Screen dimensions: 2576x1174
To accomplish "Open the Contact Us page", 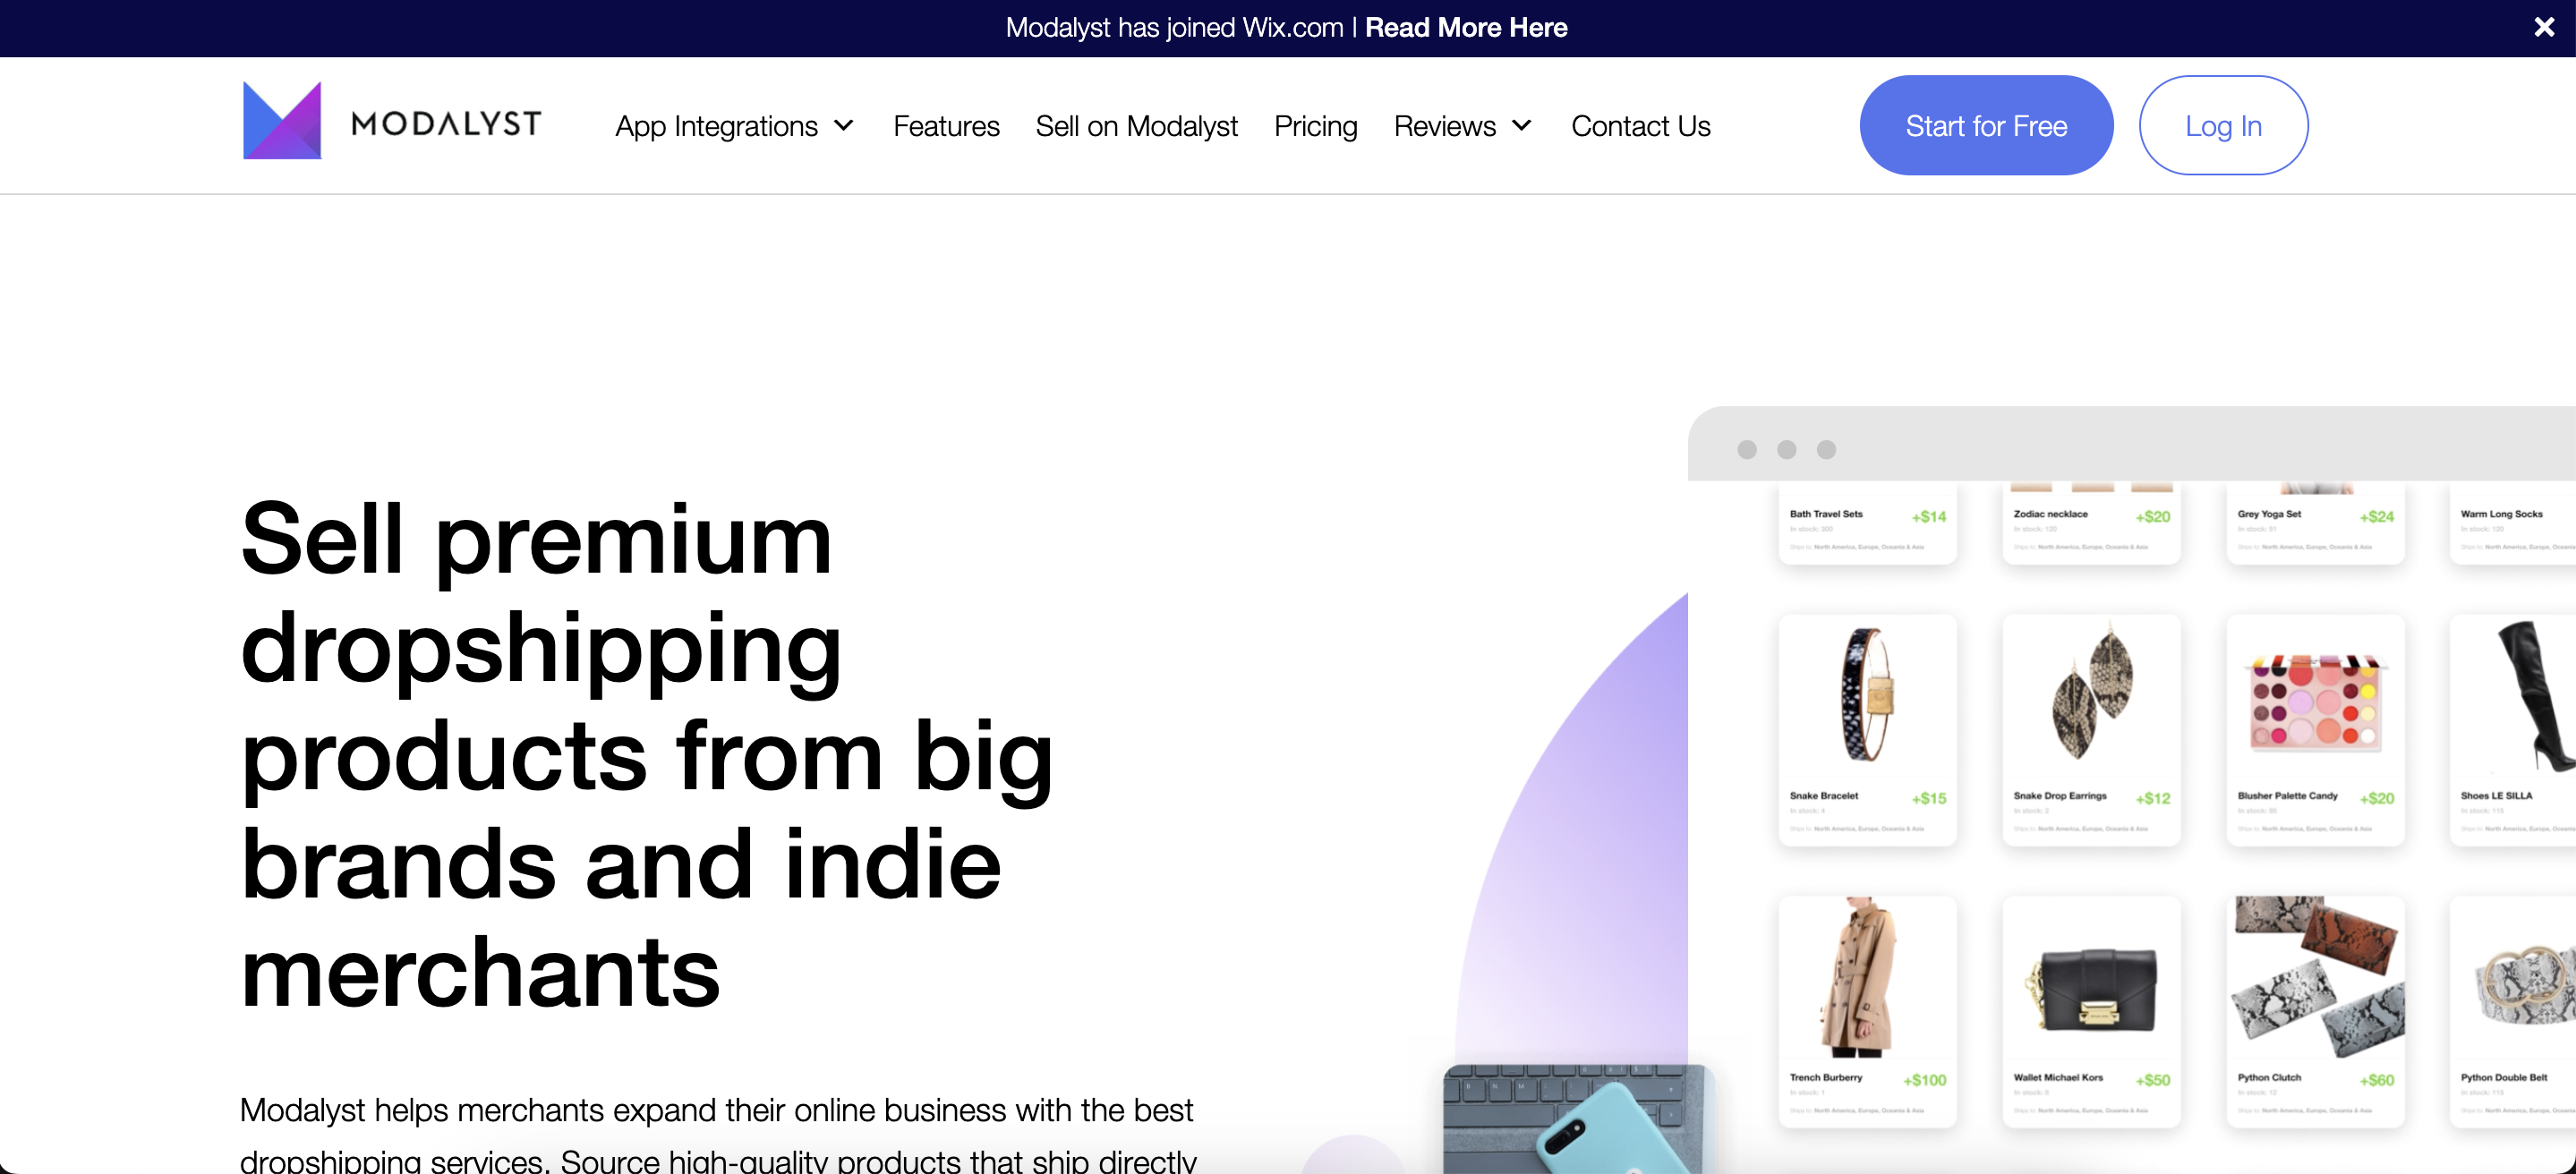I will 1640,126.
